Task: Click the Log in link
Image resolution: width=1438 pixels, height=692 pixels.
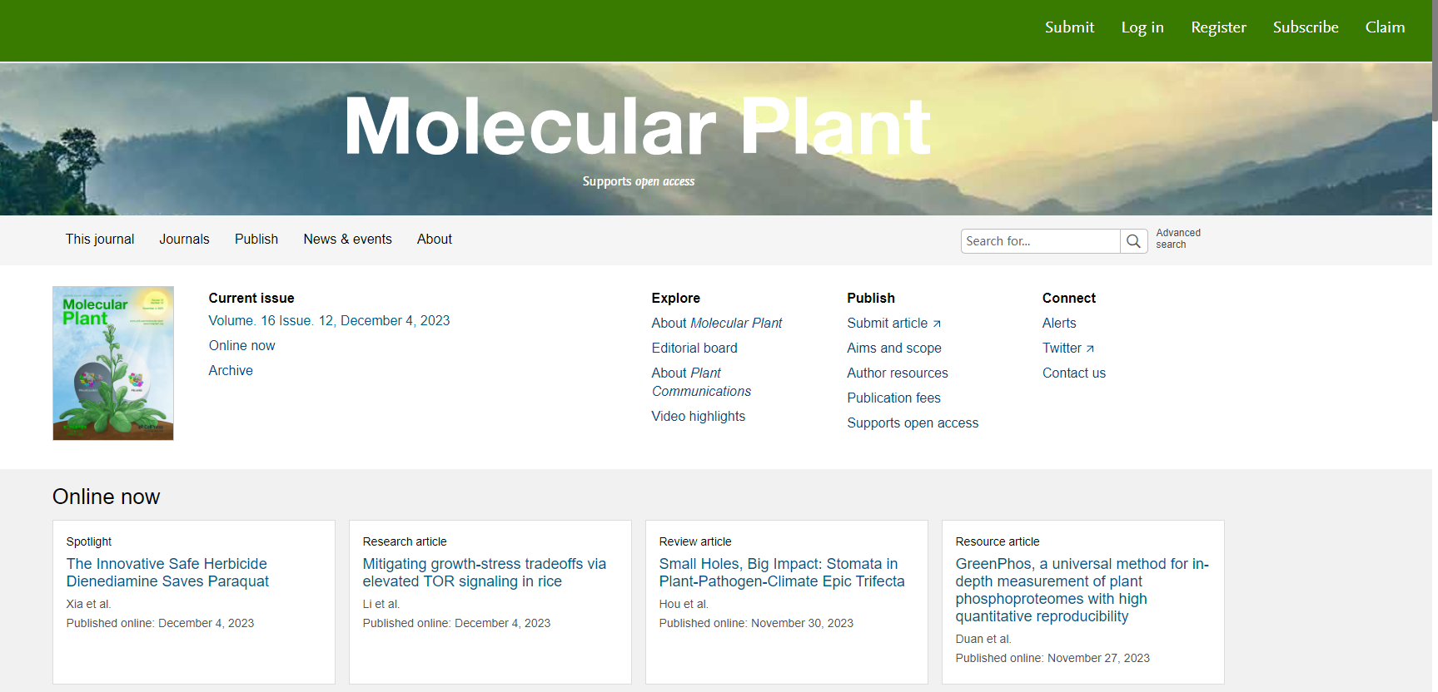Action: 1142,27
